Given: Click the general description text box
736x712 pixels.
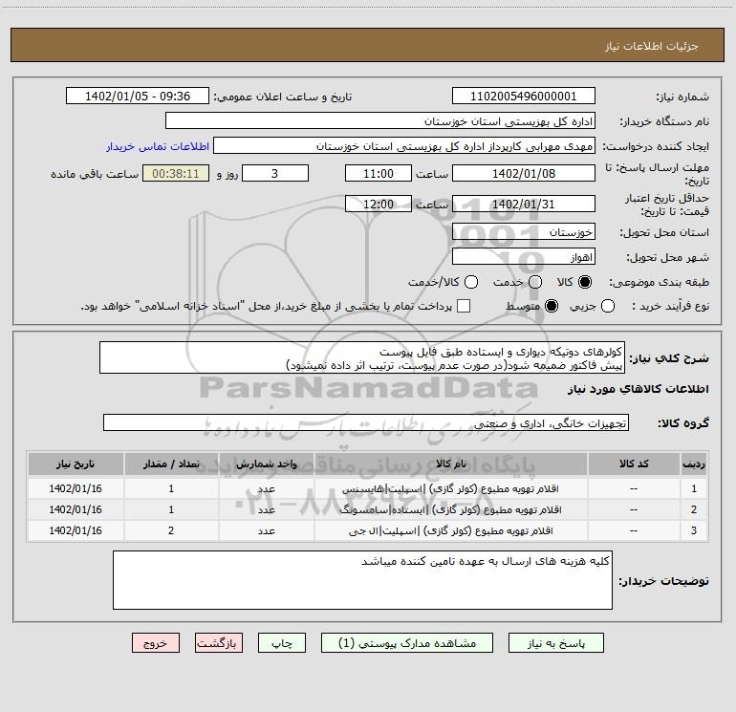Looking at the screenshot, I should point(362,357).
